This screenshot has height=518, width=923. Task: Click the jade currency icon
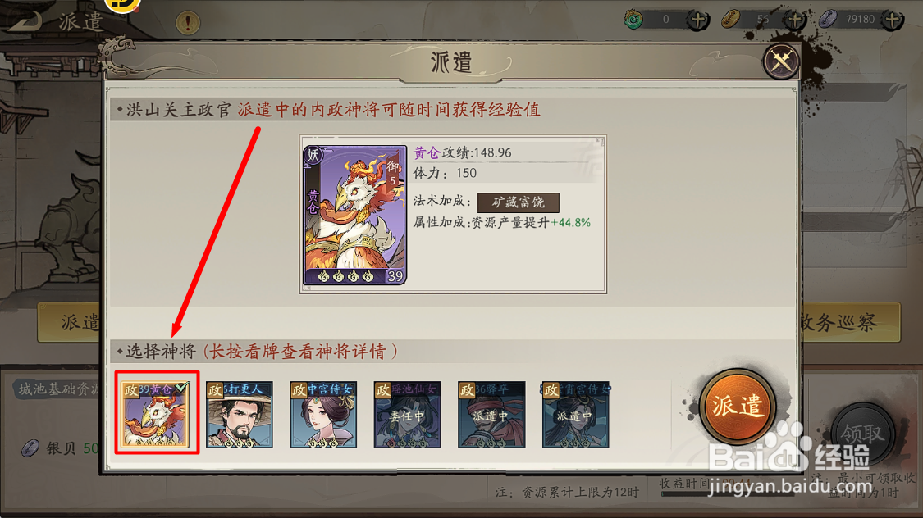633,20
